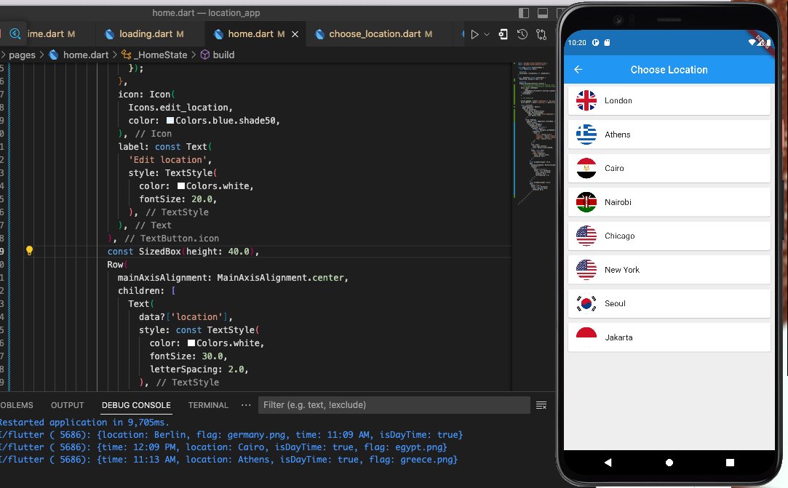Tap the Android back navigation triangle

pyautogui.click(x=608, y=463)
